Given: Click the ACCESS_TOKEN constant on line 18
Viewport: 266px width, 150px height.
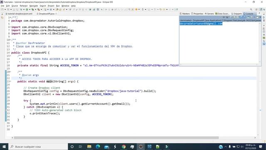Looking at the screenshot, I should [69, 65].
